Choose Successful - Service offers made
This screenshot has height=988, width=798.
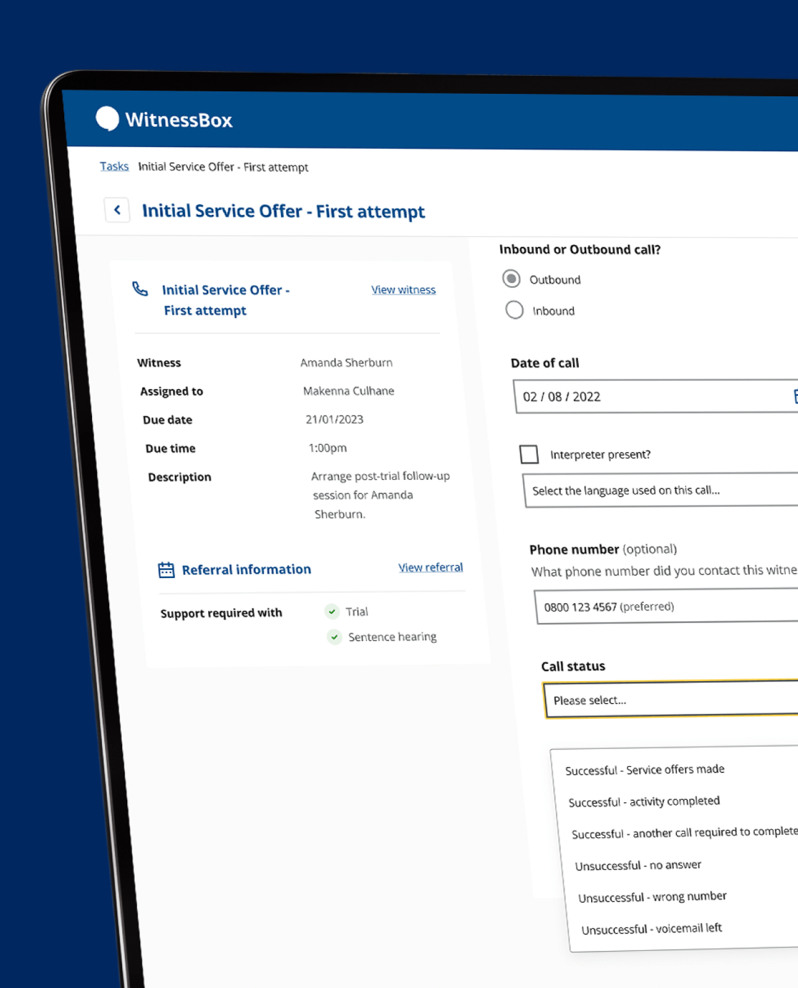pos(645,770)
